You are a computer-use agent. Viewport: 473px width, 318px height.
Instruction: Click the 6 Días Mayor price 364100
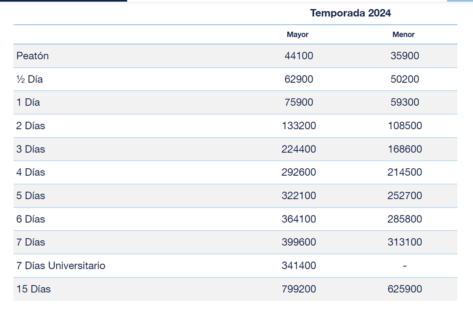pyautogui.click(x=299, y=219)
